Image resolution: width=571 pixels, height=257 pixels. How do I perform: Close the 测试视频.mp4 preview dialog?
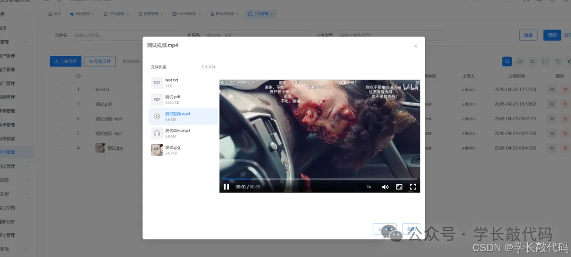[416, 46]
